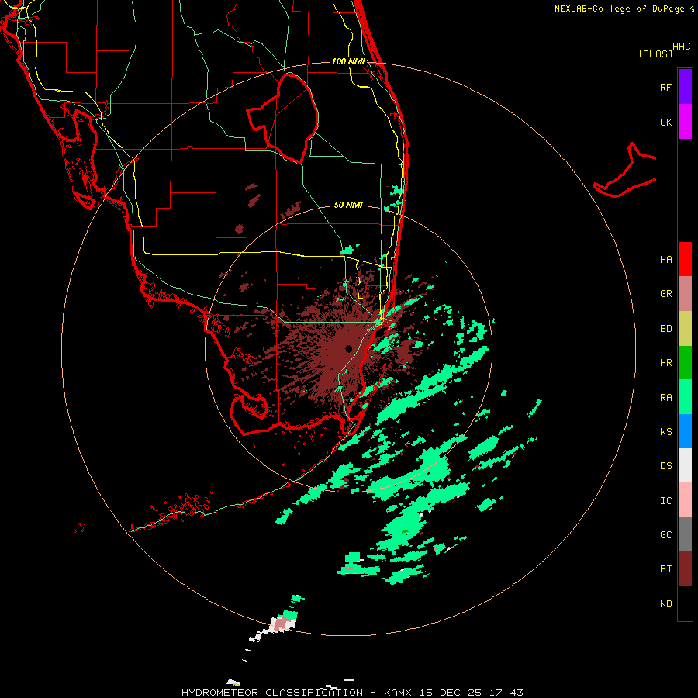Click the "RA" legend label
Screen dimensions: 698x698
[x=665, y=398]
